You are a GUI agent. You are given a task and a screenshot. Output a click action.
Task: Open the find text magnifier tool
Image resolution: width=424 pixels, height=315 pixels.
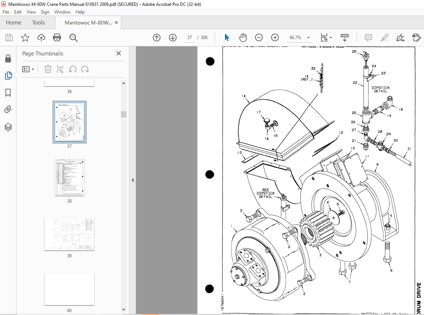(73, 38)
